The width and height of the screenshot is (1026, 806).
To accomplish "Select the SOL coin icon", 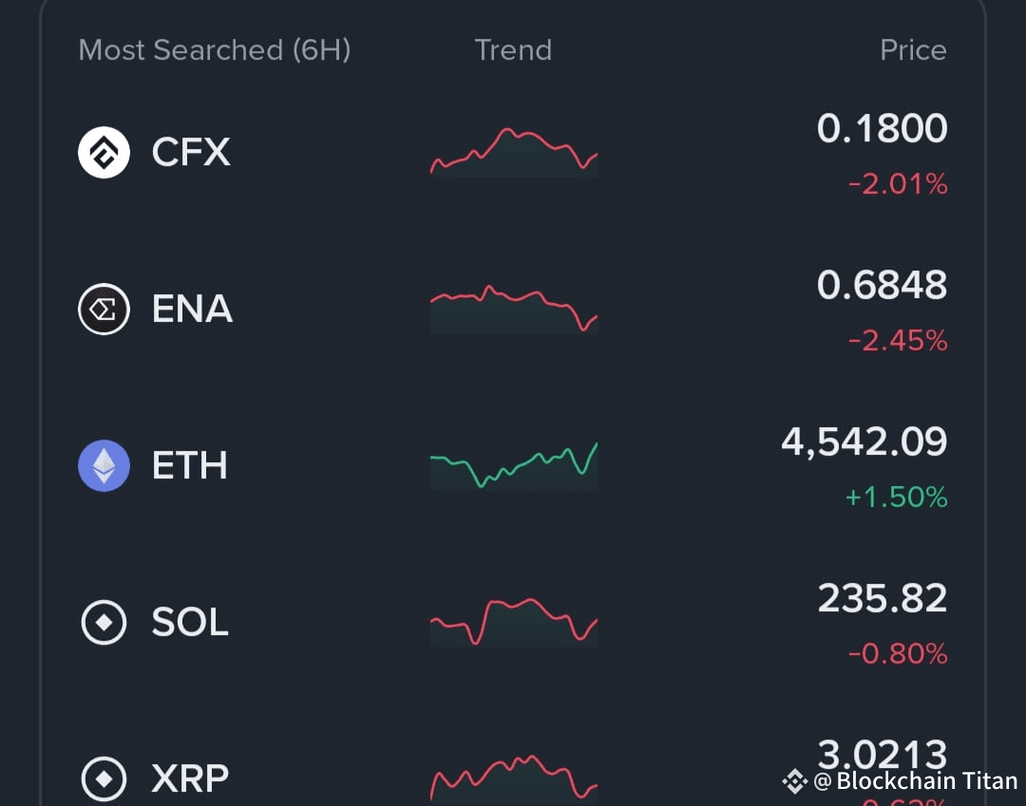I will coord(103,622).
